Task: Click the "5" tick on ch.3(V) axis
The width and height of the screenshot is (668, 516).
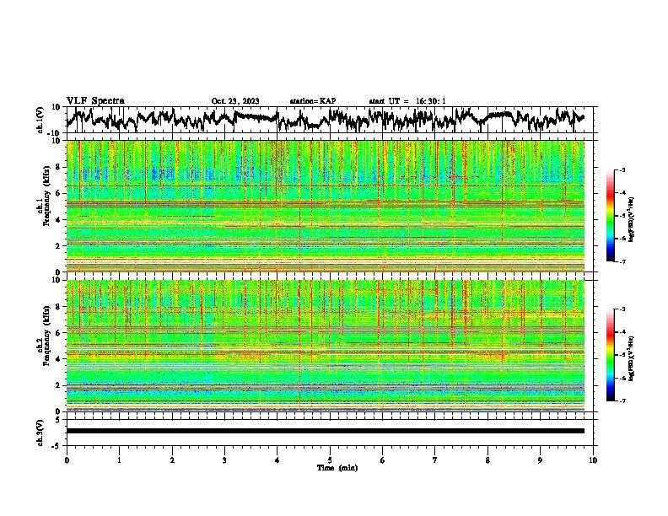Action: [x=59, y=420]
